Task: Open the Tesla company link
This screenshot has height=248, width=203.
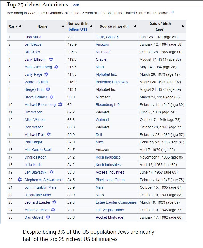Action: 100,37
